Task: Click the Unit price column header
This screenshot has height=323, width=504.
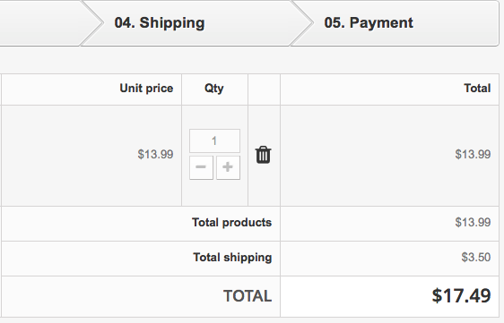Action: pos(146,89)
